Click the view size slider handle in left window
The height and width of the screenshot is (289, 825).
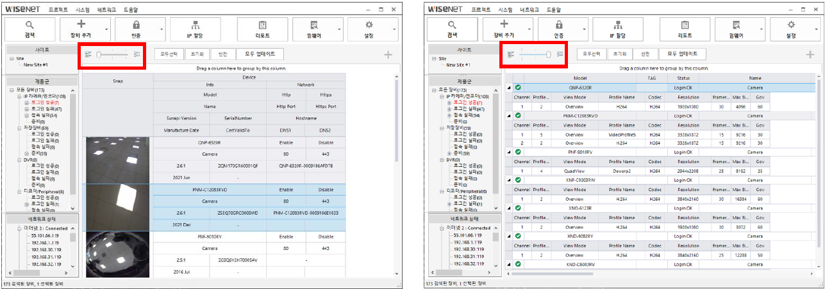[99, 55]
